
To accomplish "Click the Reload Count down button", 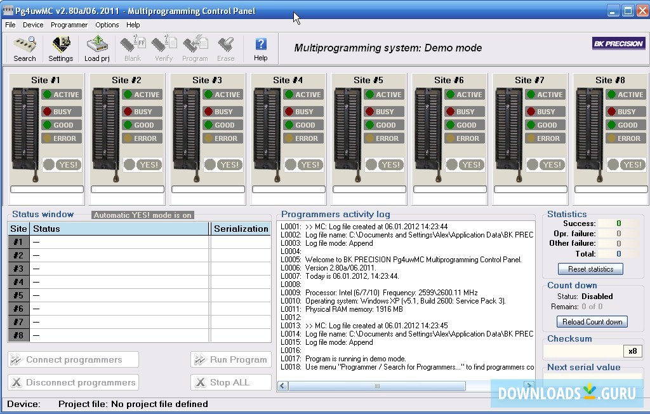I will coord(592,322).
